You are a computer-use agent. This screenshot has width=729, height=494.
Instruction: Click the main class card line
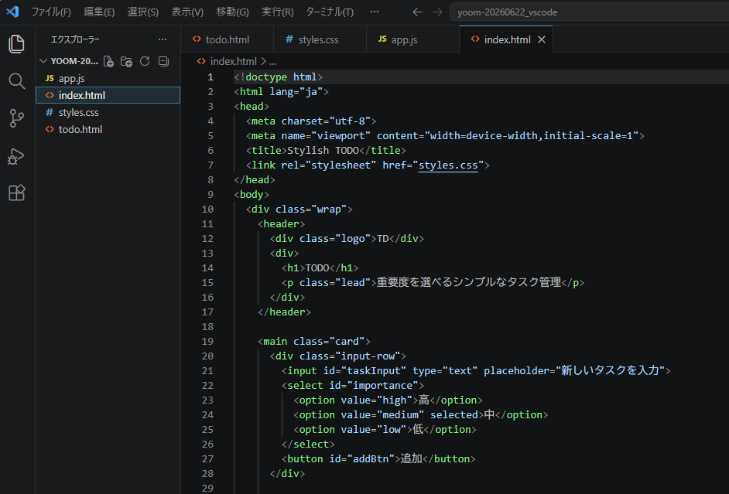tap(314, 342)
